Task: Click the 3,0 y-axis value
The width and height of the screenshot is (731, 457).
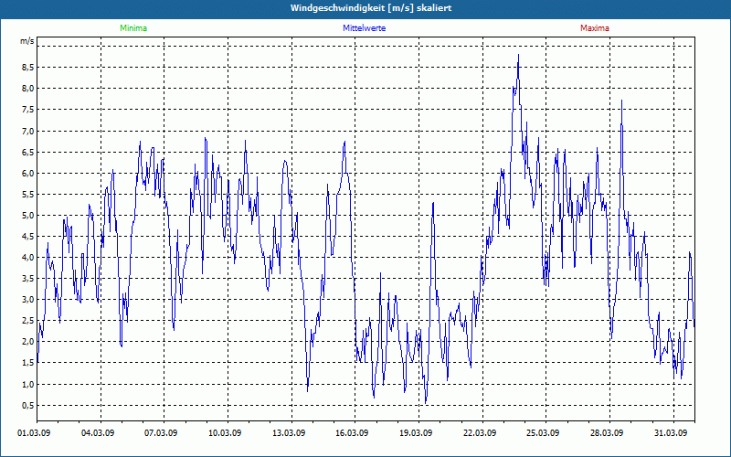Action: 28,300
